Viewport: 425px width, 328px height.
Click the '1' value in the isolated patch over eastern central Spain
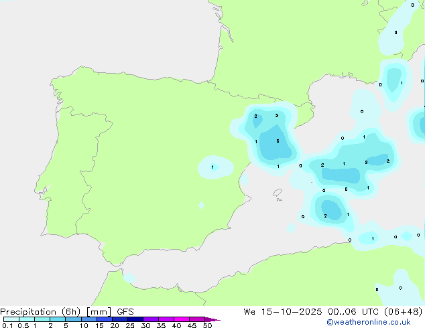(x=213, y=167)
